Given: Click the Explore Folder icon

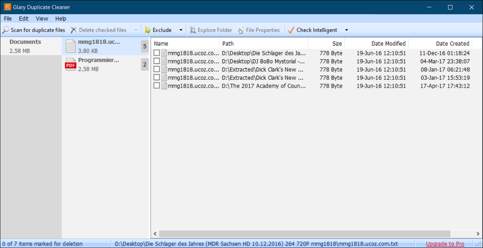Looking at the screenshot, I should click(x=193, y=30).
